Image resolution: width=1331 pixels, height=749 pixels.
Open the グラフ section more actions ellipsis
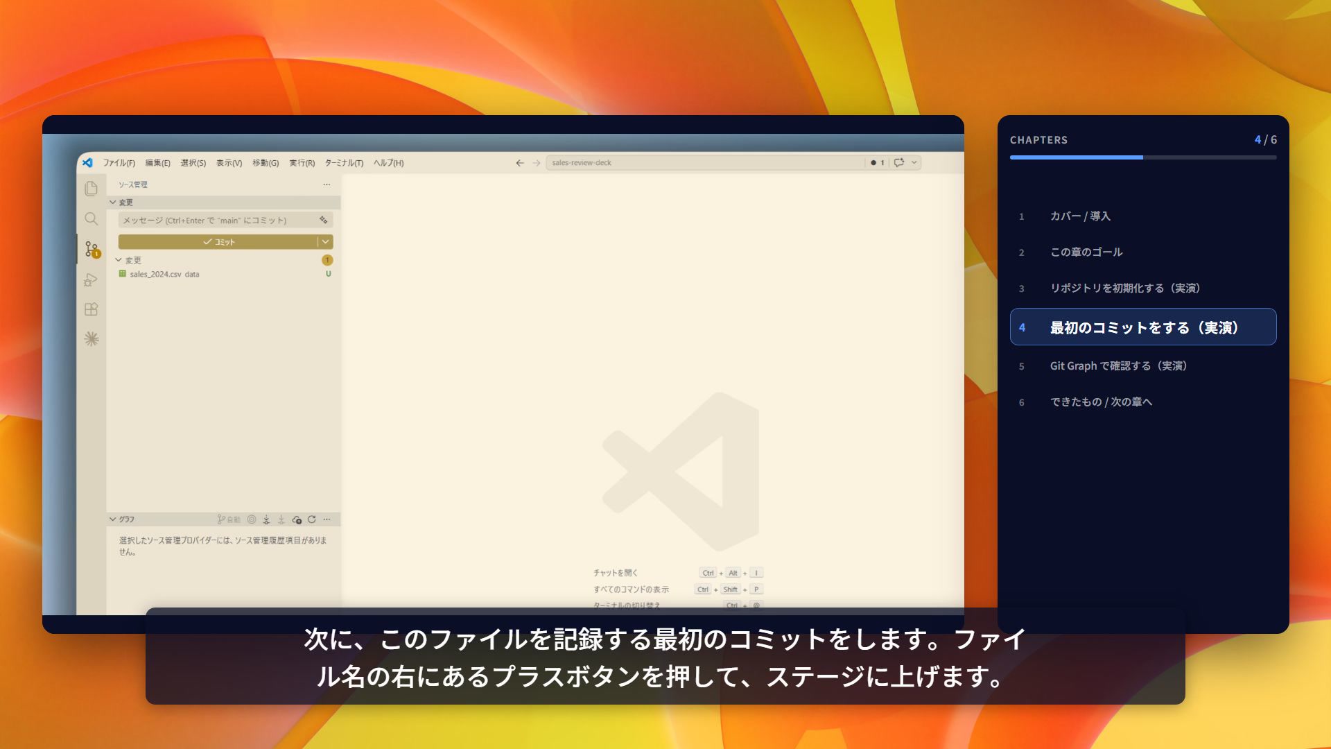(327, 519)
